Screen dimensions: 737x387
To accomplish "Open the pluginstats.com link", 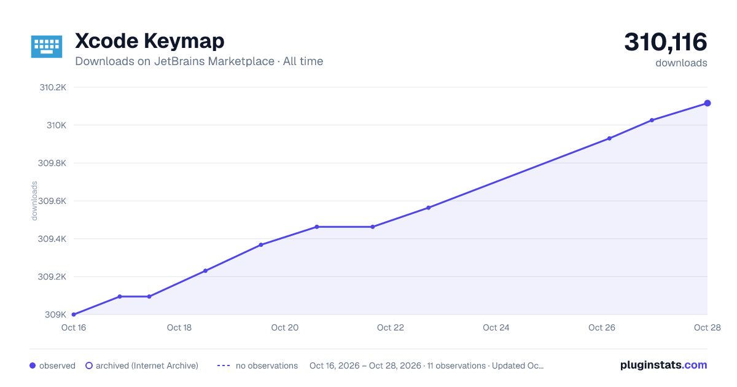I will point(663,365).
